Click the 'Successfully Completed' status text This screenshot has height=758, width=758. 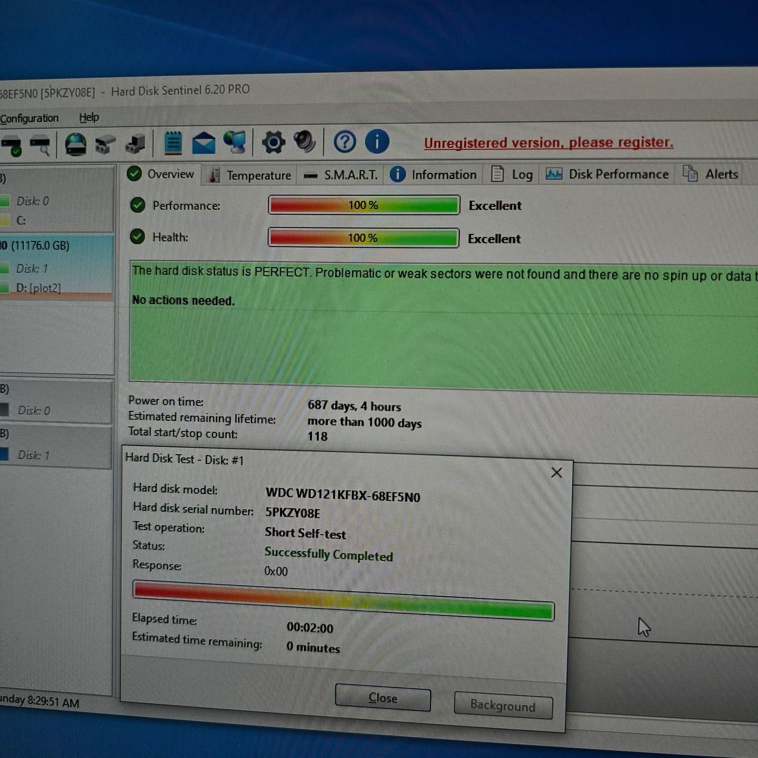pyautogui.click(x=328, y=554)
